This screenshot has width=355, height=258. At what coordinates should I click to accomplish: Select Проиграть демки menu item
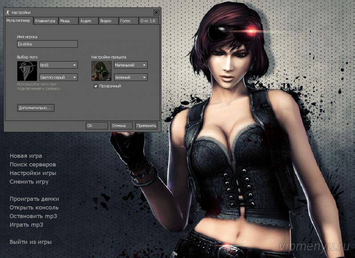(34, 199)
